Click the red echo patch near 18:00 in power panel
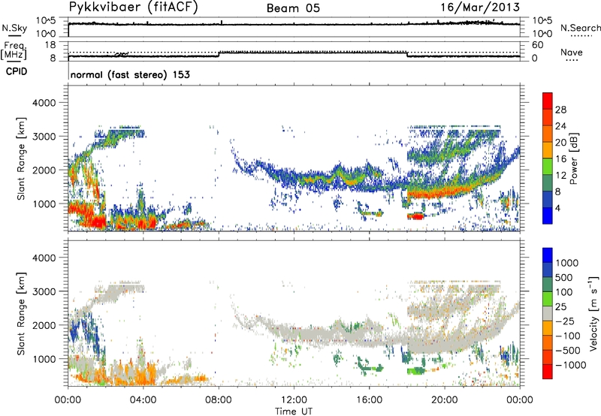The height and width of the screenshot is (416, 601). coord(415,217)
